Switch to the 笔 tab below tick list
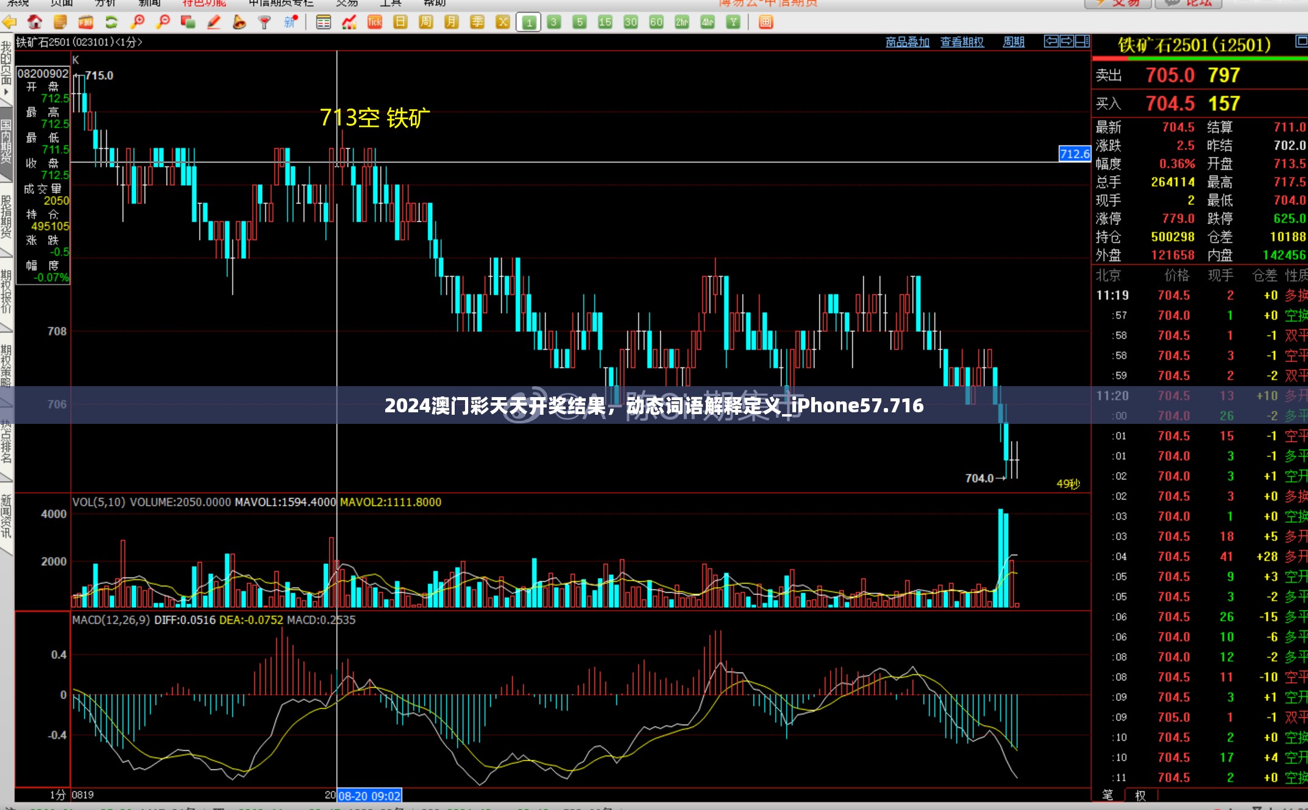 [1107, 795]
